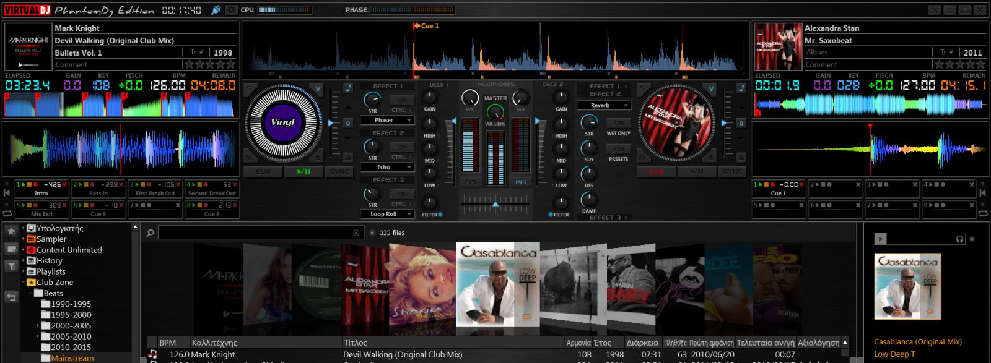
Task: Click the green MASTER volume knob
Action: coord(495,112)
